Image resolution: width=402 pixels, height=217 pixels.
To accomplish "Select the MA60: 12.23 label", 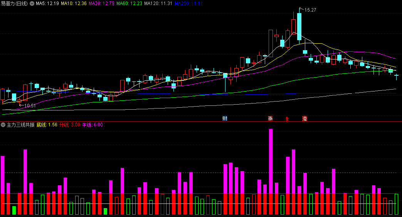I will pos(129,3).
